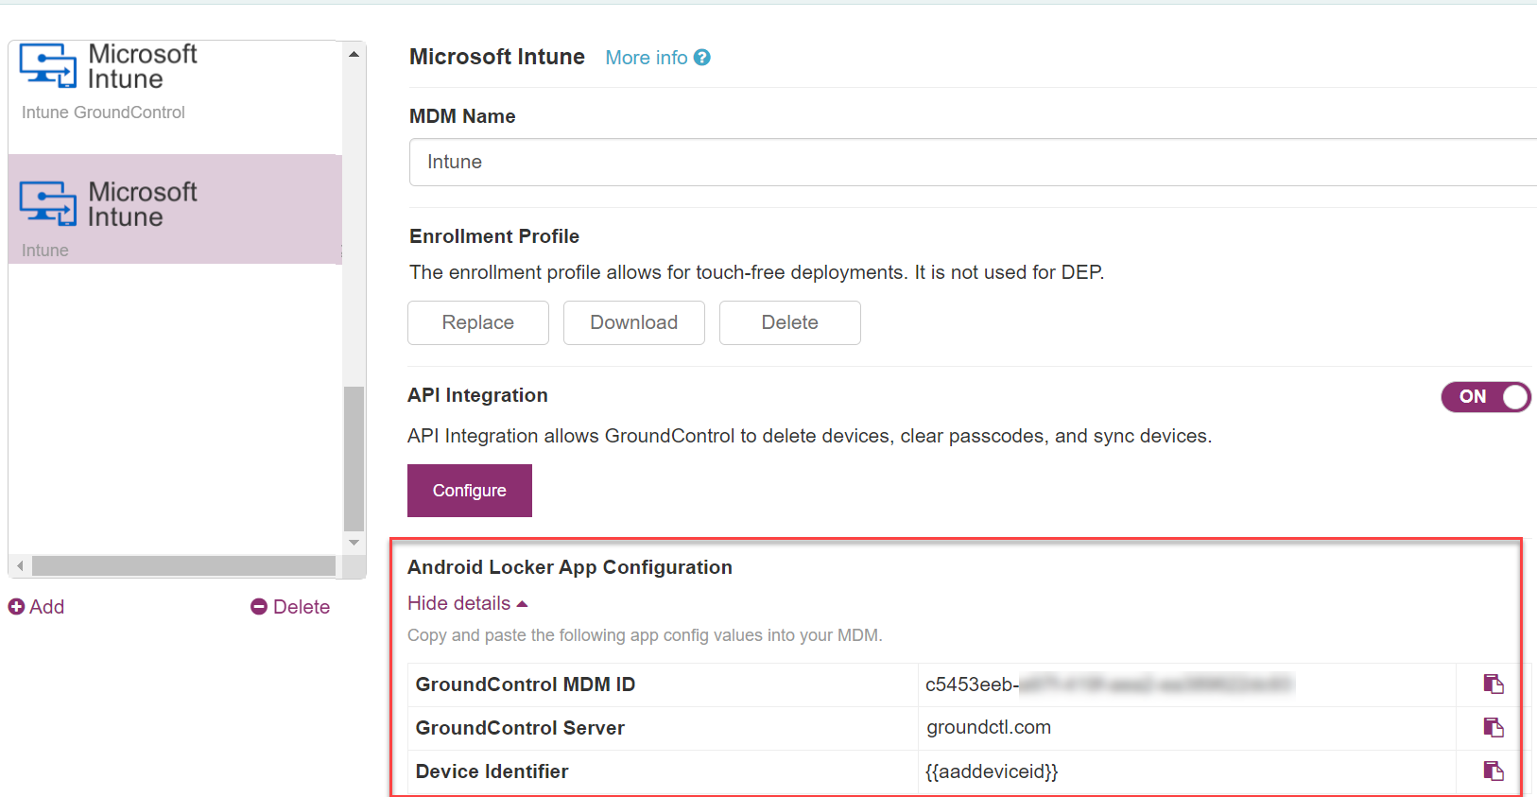The height and width of the screenshot is (797, 1537).
Task: Click the Android Locker App Configuration heading
Action: point(570,567)
